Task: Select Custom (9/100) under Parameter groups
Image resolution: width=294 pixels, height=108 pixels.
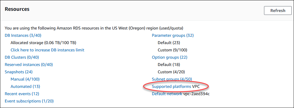Action: coord(172,50)
